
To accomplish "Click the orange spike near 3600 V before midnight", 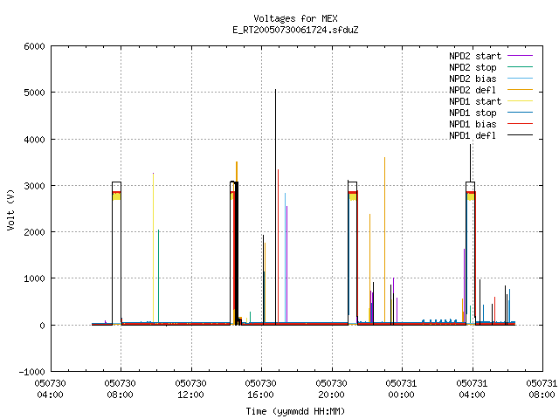I will click(384, 241).
